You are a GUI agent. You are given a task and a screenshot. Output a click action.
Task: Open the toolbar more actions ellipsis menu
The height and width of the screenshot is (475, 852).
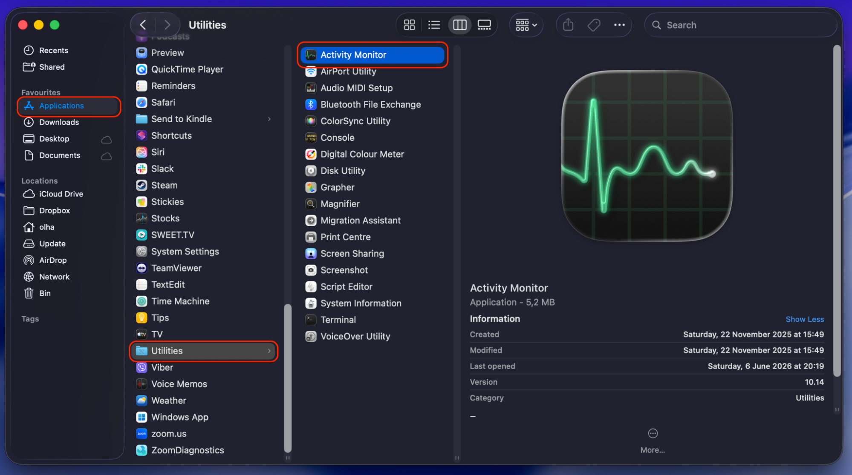(619, 25)
